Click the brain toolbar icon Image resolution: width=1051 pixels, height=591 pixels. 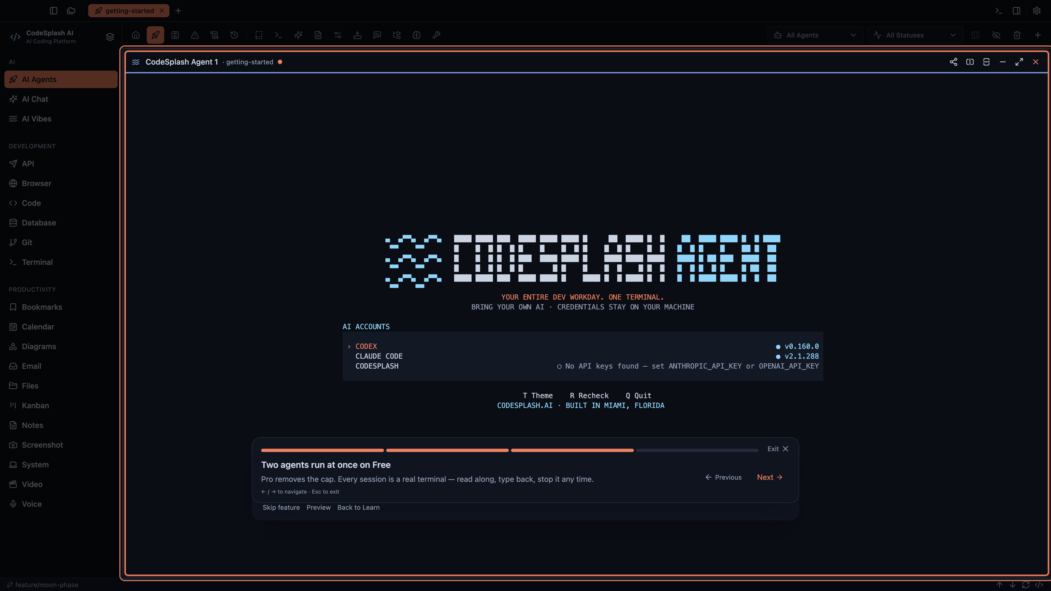coord(416,35)
